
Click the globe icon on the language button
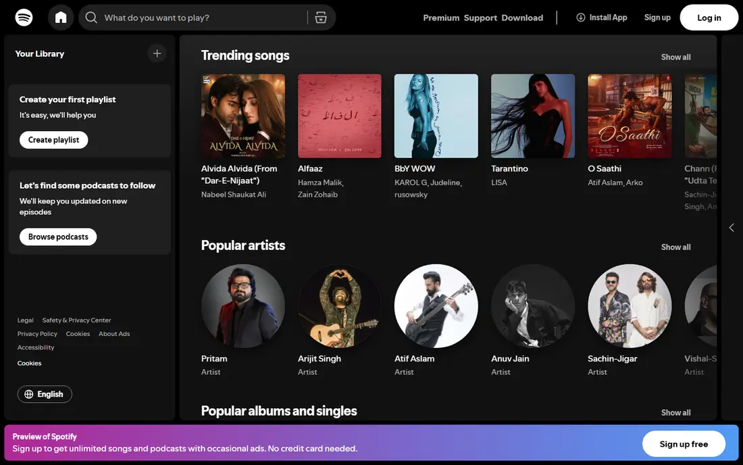29,395
